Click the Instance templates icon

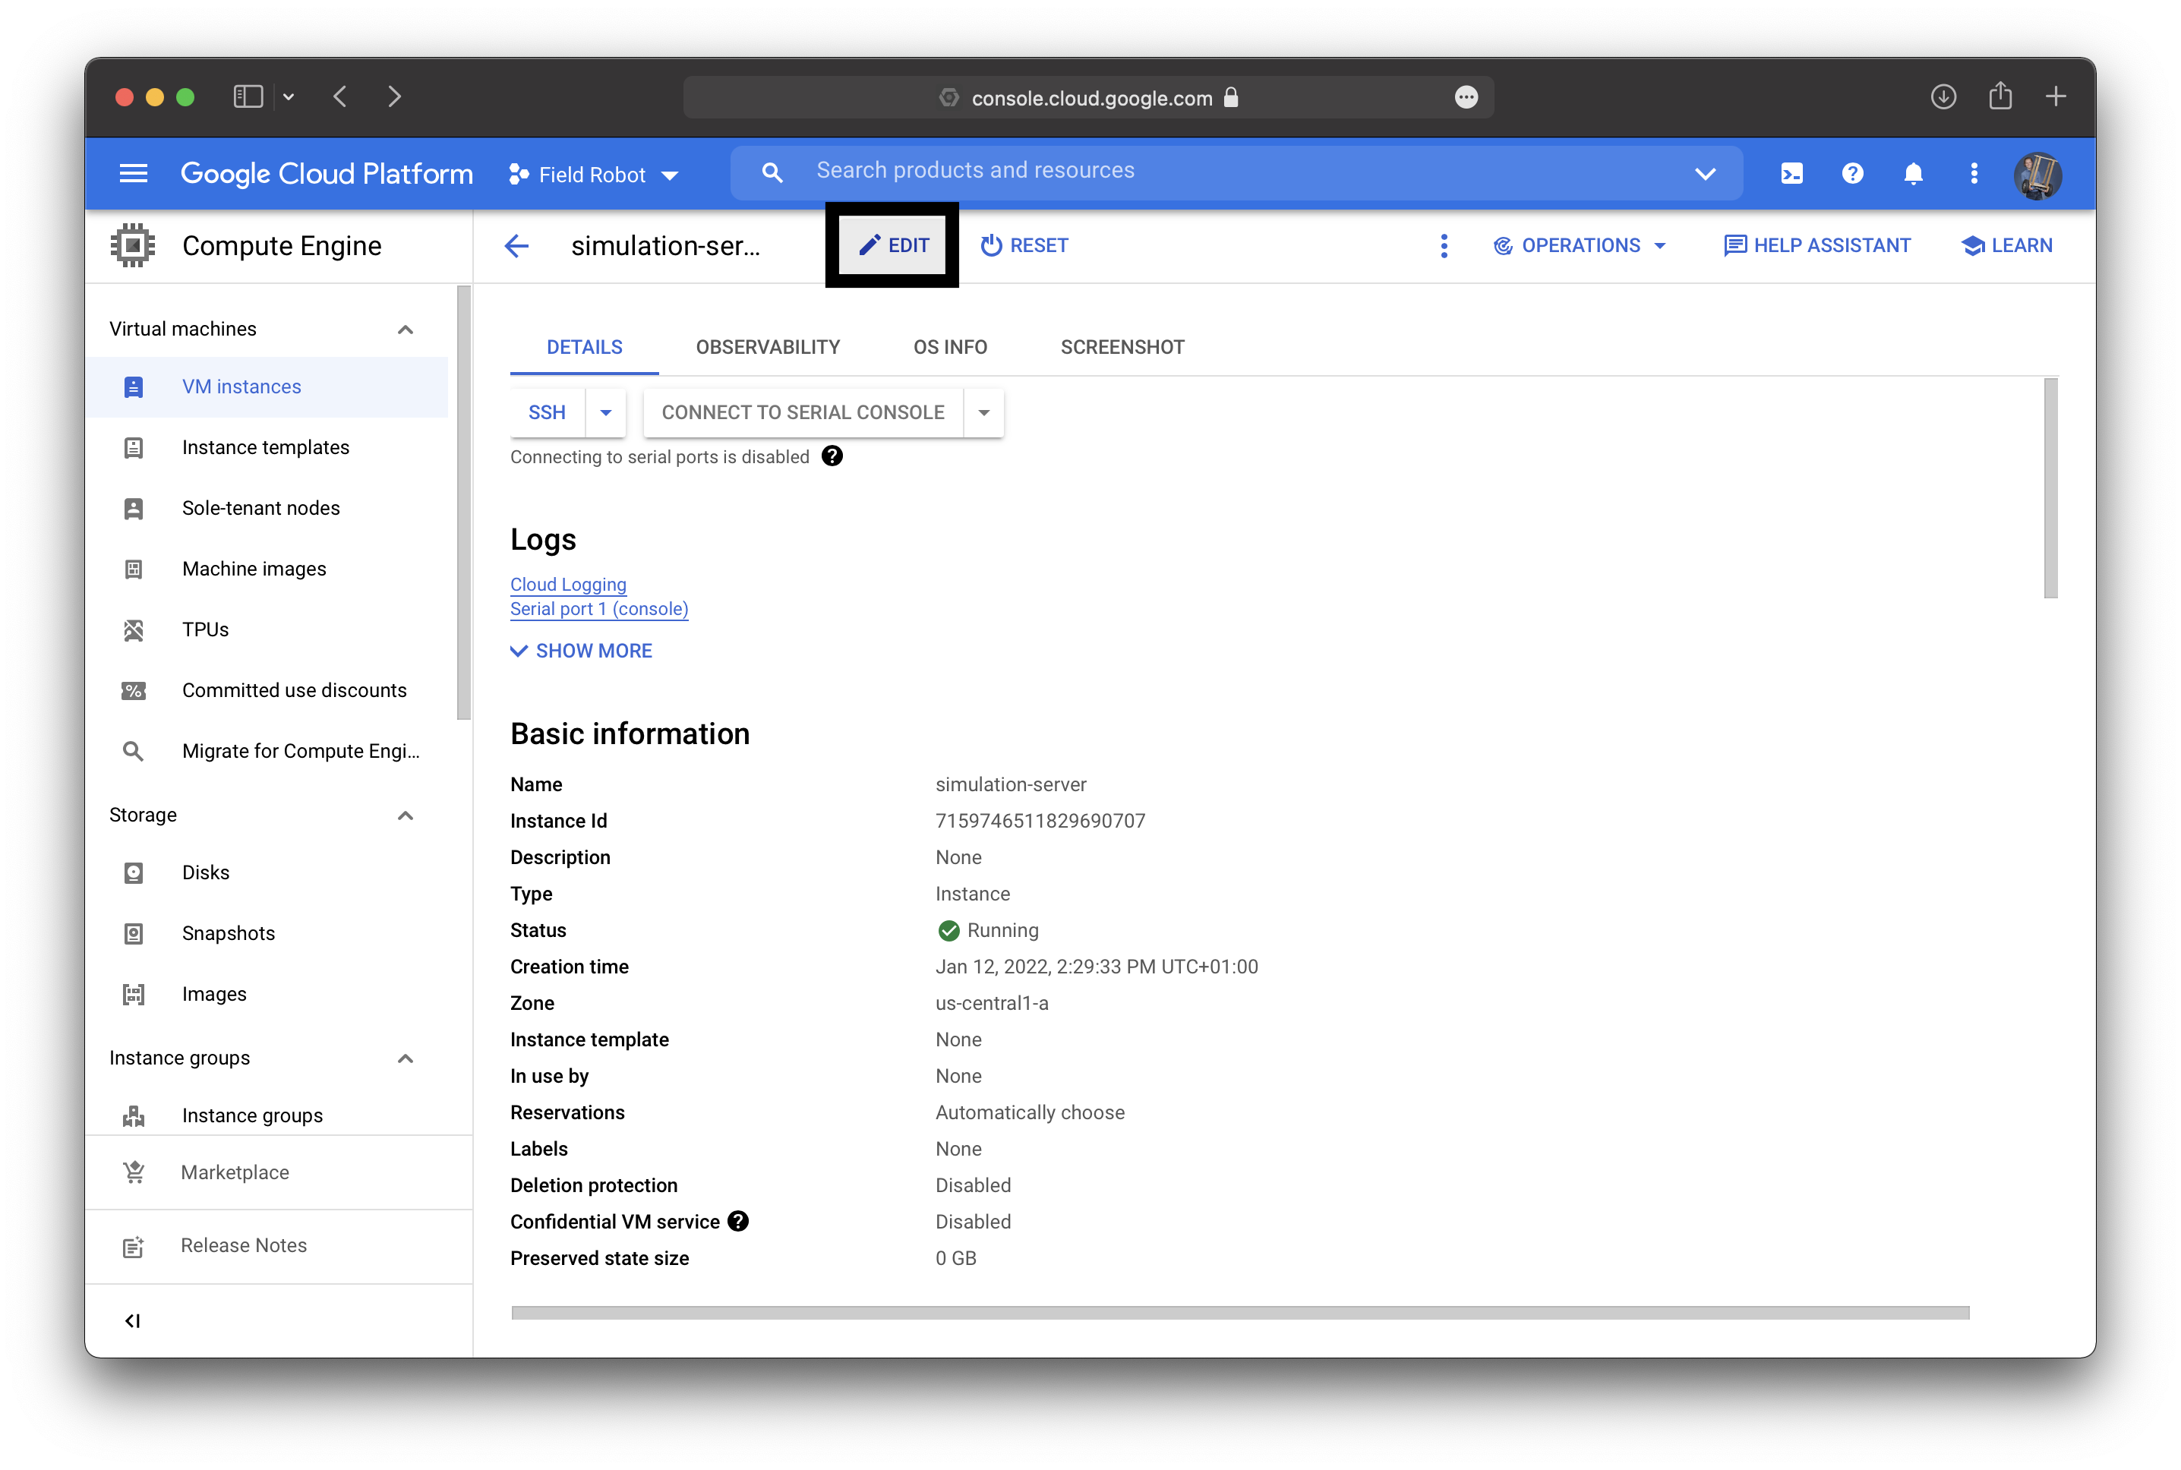[134, 448]
